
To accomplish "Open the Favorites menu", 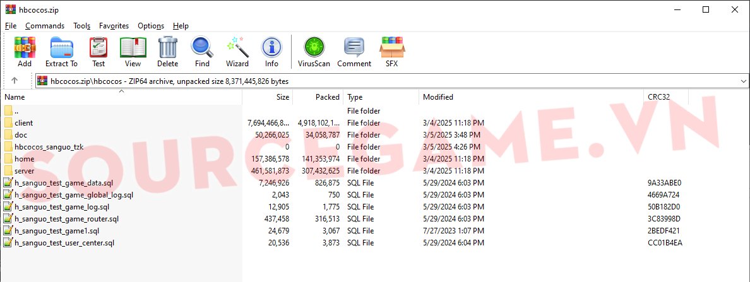I will 114,26.
